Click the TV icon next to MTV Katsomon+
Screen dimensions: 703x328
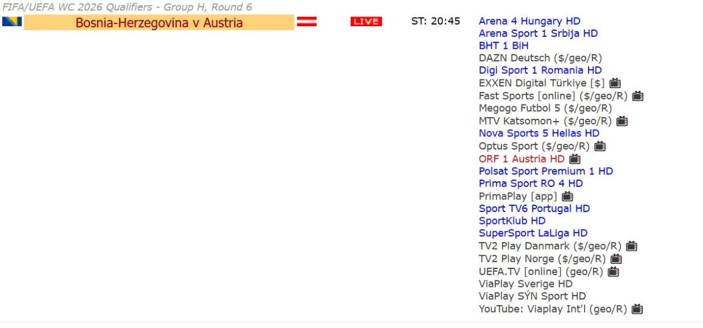click(x=622, y=121)
